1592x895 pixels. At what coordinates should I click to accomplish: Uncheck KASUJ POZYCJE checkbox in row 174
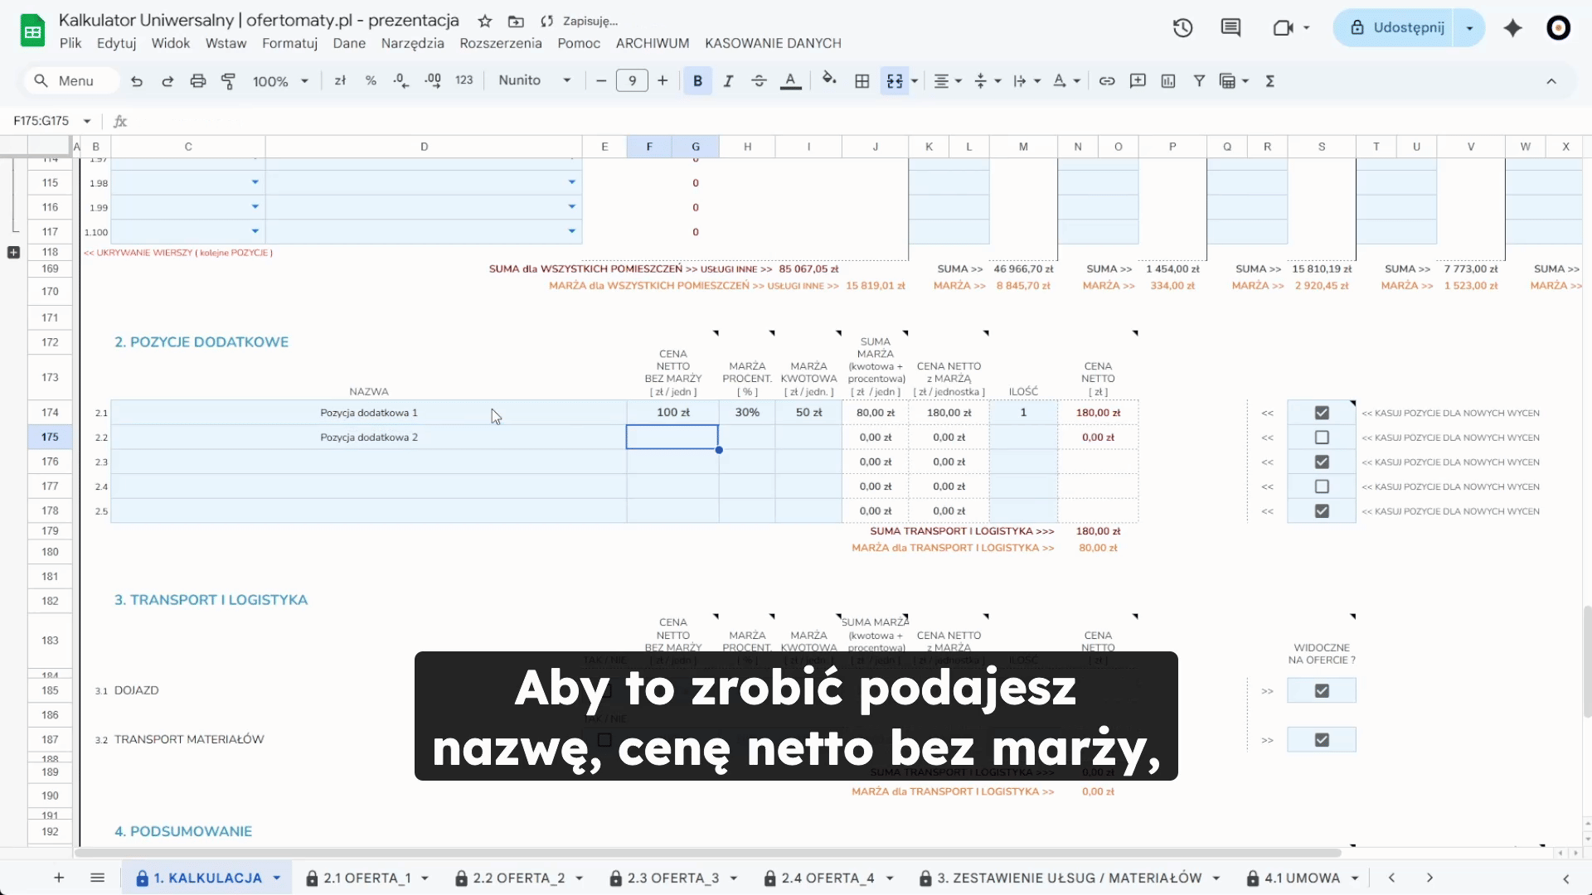[1322, 413]
